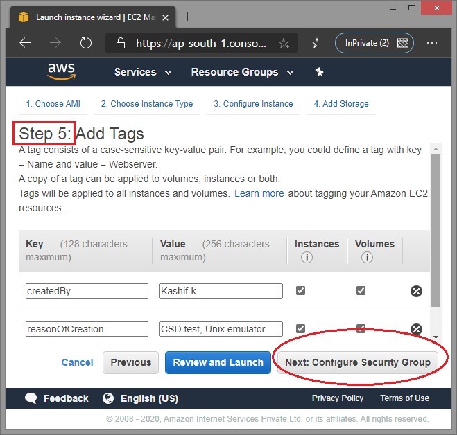This screenshot has height=435, width=457.
Task: Uncheck Volumes for reasonOfCreation tag
Action: (x=361, y=328)
